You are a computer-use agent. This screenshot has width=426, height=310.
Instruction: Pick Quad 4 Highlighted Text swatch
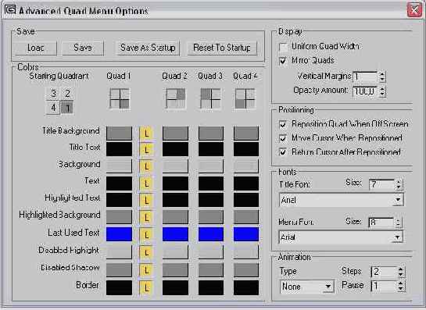[246, 200]
